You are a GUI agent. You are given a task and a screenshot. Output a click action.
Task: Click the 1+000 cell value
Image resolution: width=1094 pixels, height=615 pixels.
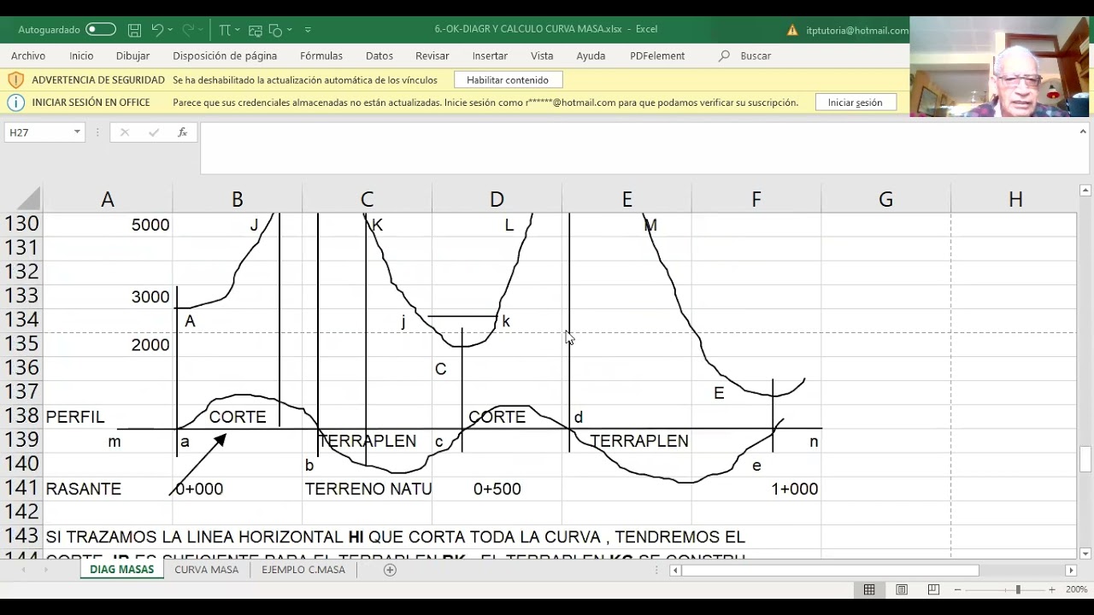794,489
